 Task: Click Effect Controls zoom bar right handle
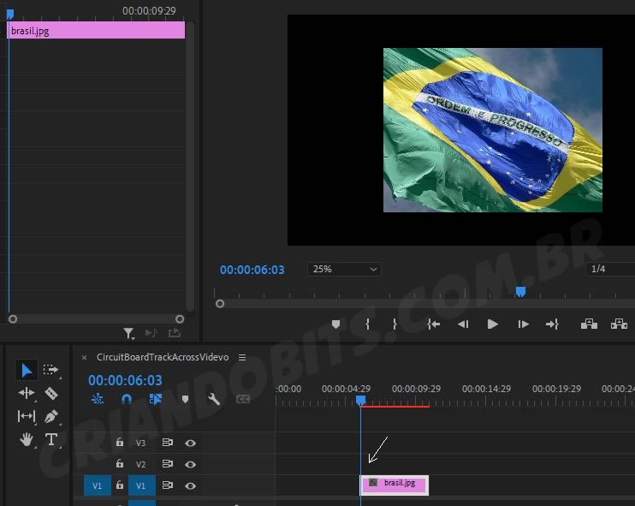(x=180, y=318)
